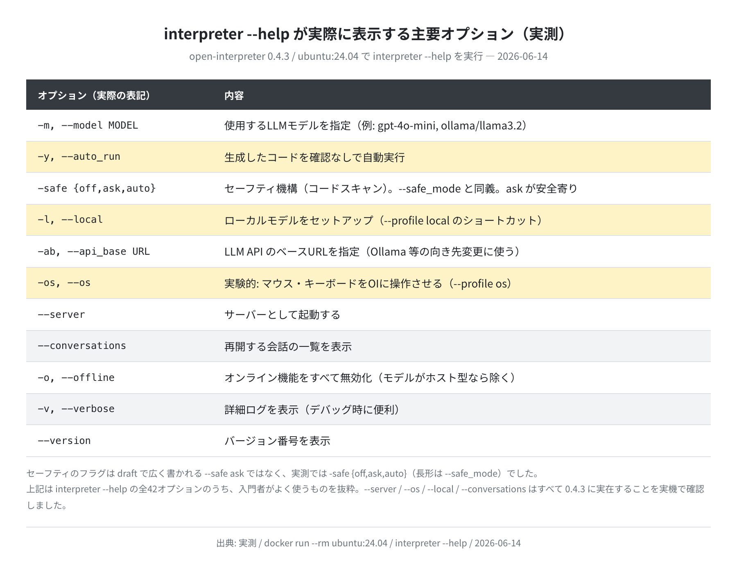Click description starting "実験的: マウス・キーボード"
The height and width of the screenshot is (566, 737).
click(x=370, y=283)
